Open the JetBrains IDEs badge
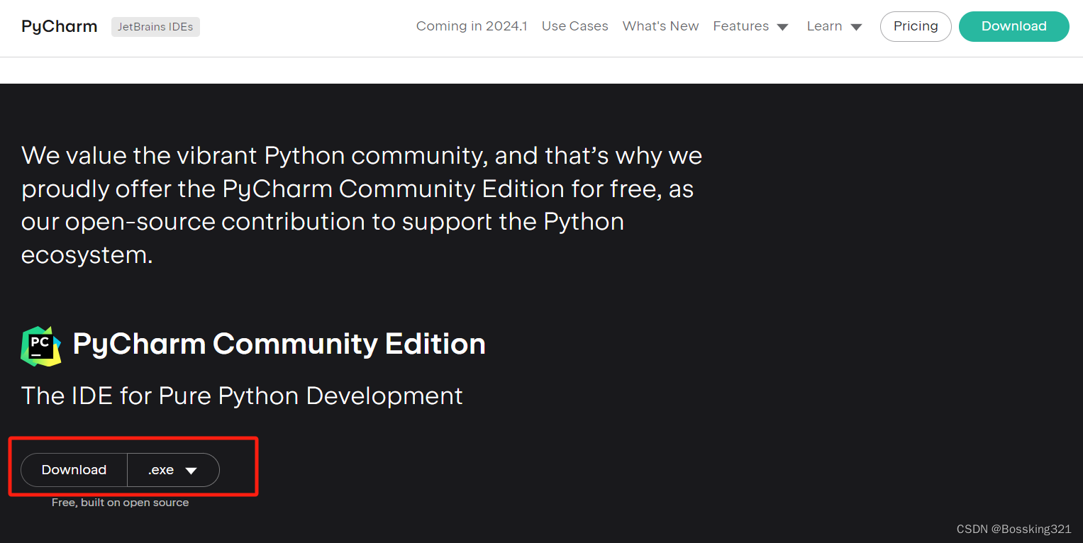1083x543 pixels. 155,27
